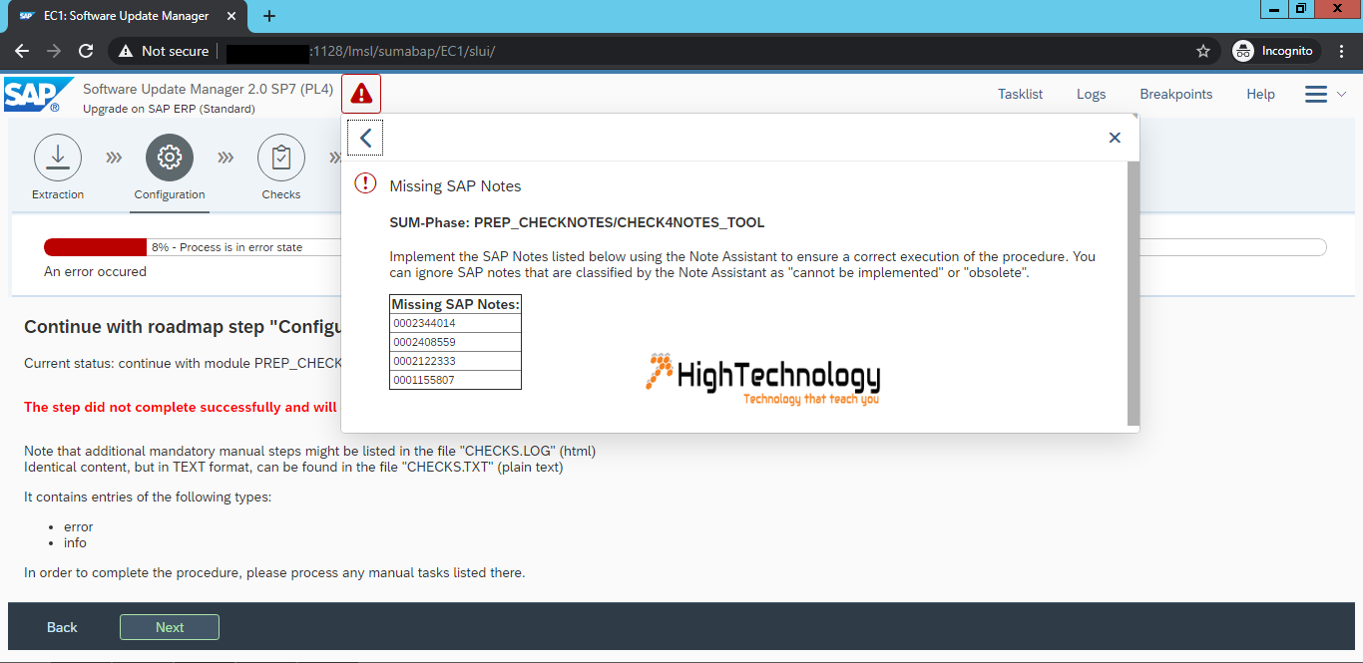This screenshot has width=1363, height=663.
Task: Select the Extraction roadmap step icon
Action: coord(58,158)
